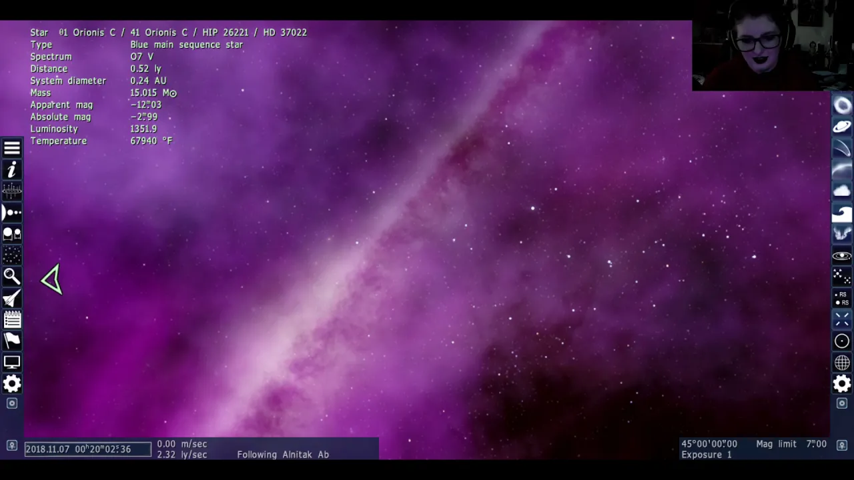Screen dimensions: 854x480
Task: Pin the bottom-right exposure panel
Action: coord(842,445)
